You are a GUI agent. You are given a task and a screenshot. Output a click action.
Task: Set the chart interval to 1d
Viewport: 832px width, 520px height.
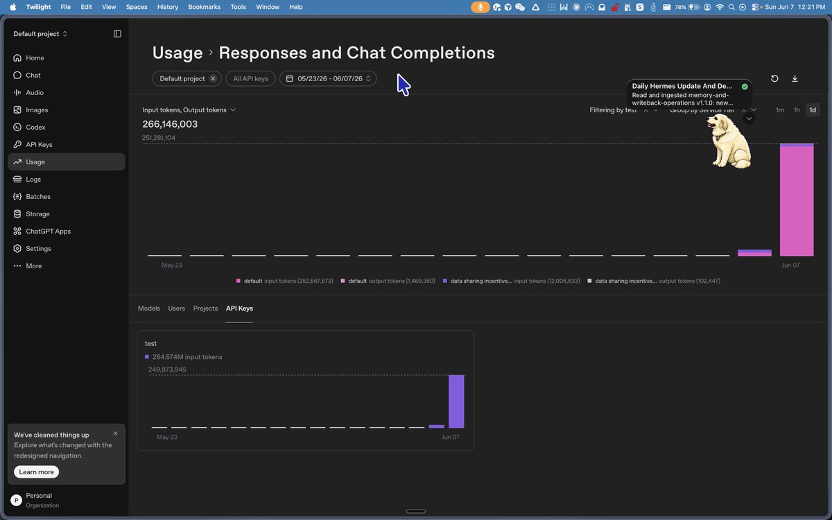point(813,110)
